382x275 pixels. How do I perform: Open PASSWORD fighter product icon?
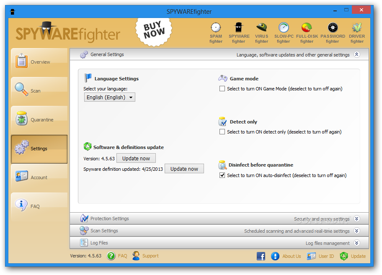pyautogui.click(x=333, y=33)
